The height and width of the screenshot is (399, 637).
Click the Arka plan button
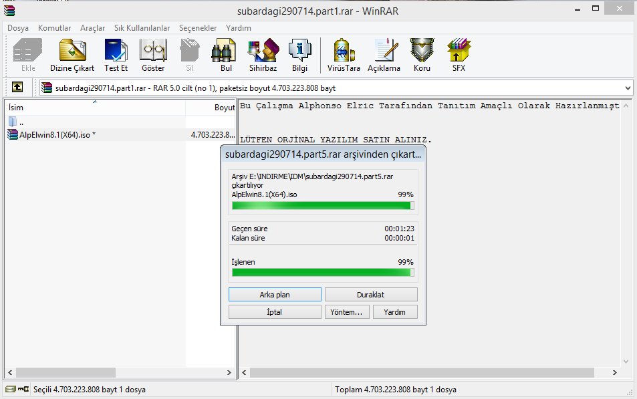point(275,295)
